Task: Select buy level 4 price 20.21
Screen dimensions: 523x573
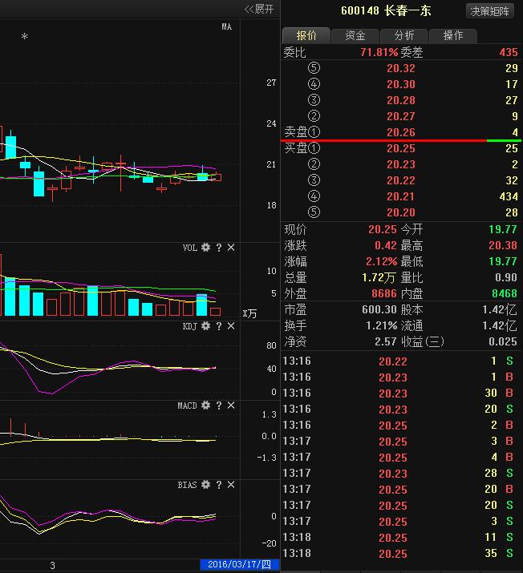Action: click(x=401, y=196)
